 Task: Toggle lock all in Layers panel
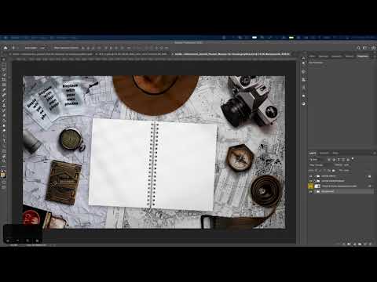tap(334, 171)
